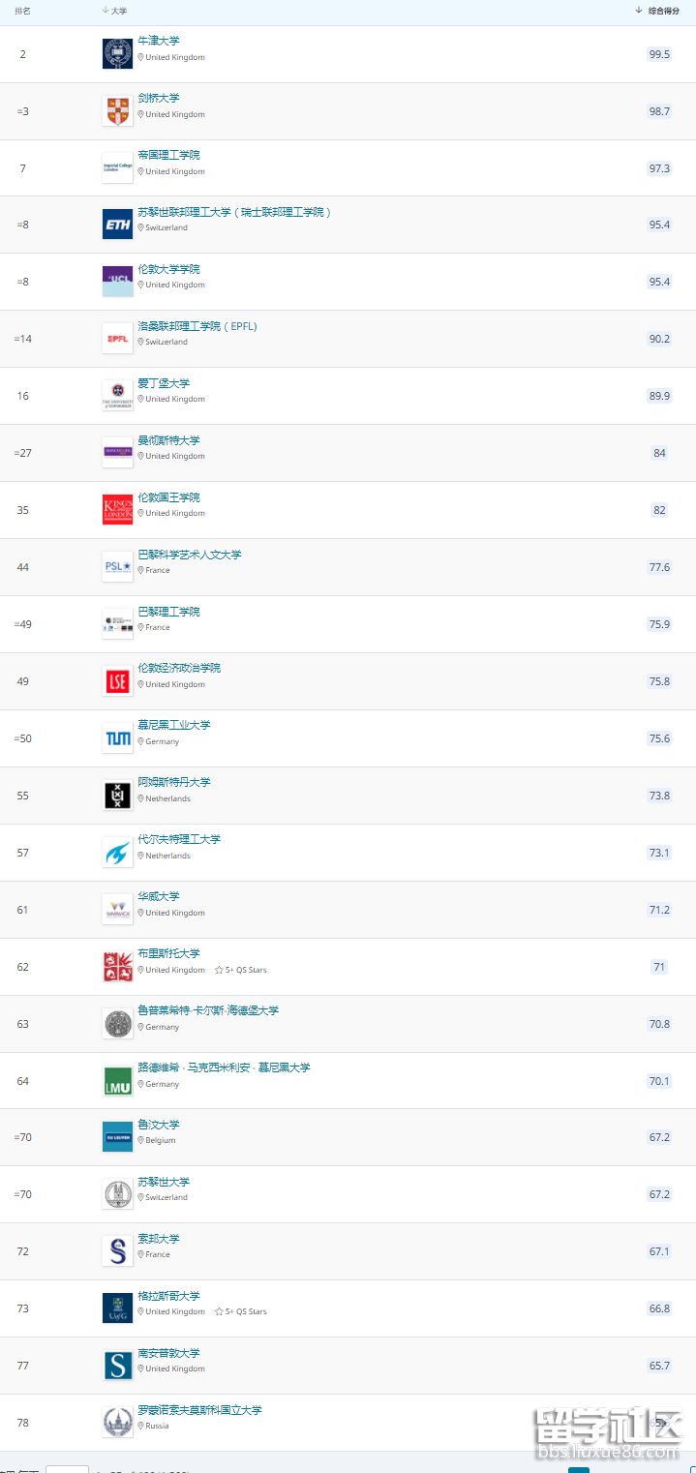The height and width of the screenshot is (1473, 696).
Task: Sort by 综合得分 column arrow
Action: [639, 11]
